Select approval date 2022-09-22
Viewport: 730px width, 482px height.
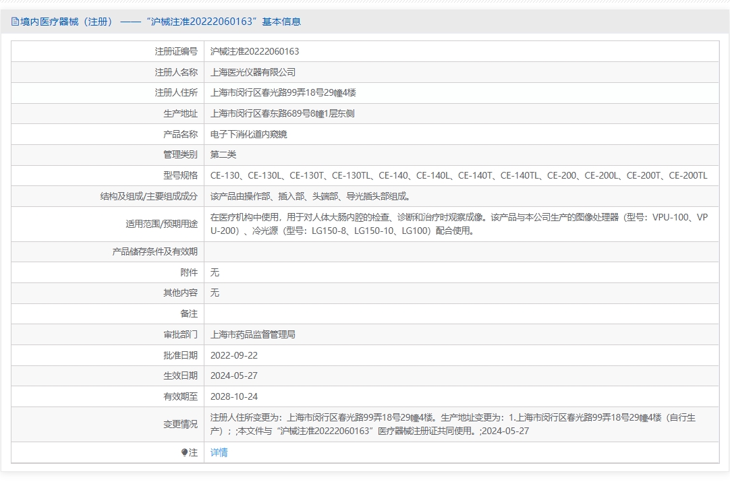tap(233, 355)
